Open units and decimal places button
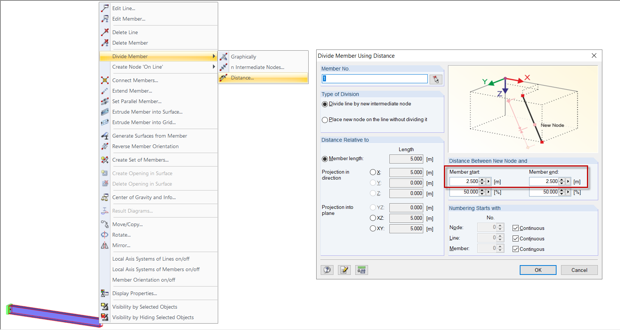Screen dimensions: 620x330 click(362, 270)
